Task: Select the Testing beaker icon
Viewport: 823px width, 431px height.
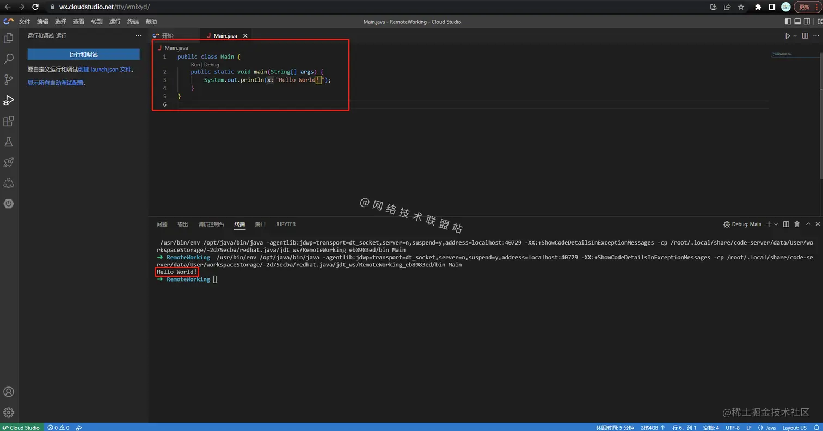Action: tap(8, 141)
